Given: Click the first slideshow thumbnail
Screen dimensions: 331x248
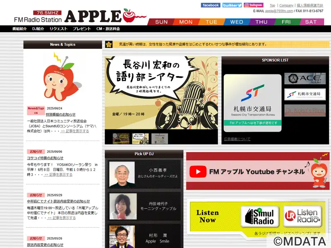Looking at the screenshot, I should (121, 138).
